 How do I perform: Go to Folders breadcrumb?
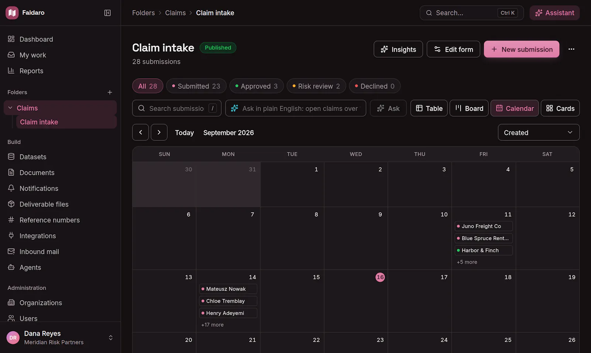click(x=143, y=13)
